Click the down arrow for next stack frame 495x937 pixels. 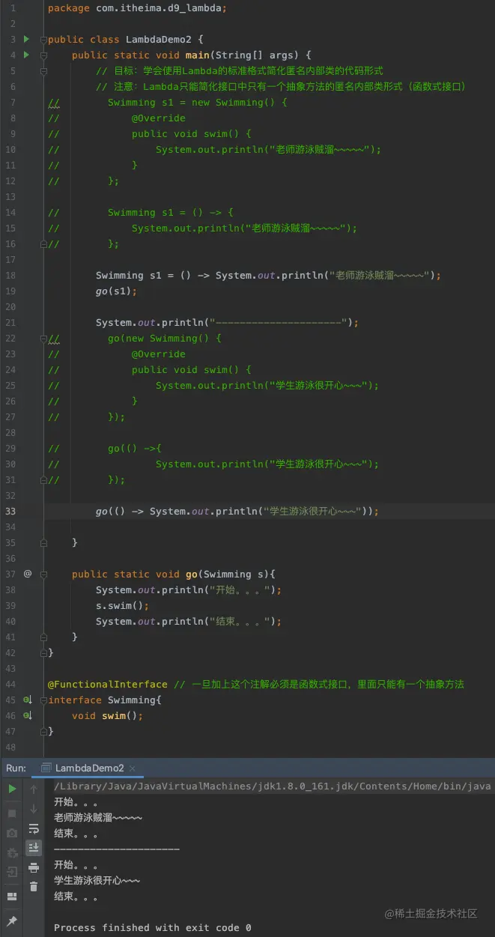[x=34, y=809]
